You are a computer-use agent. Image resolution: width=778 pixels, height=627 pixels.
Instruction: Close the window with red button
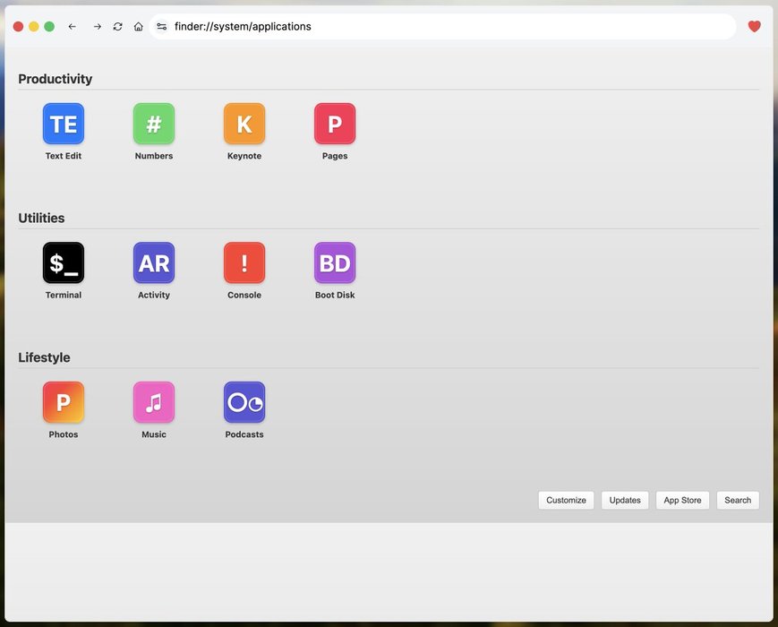(x=19, y=26)
